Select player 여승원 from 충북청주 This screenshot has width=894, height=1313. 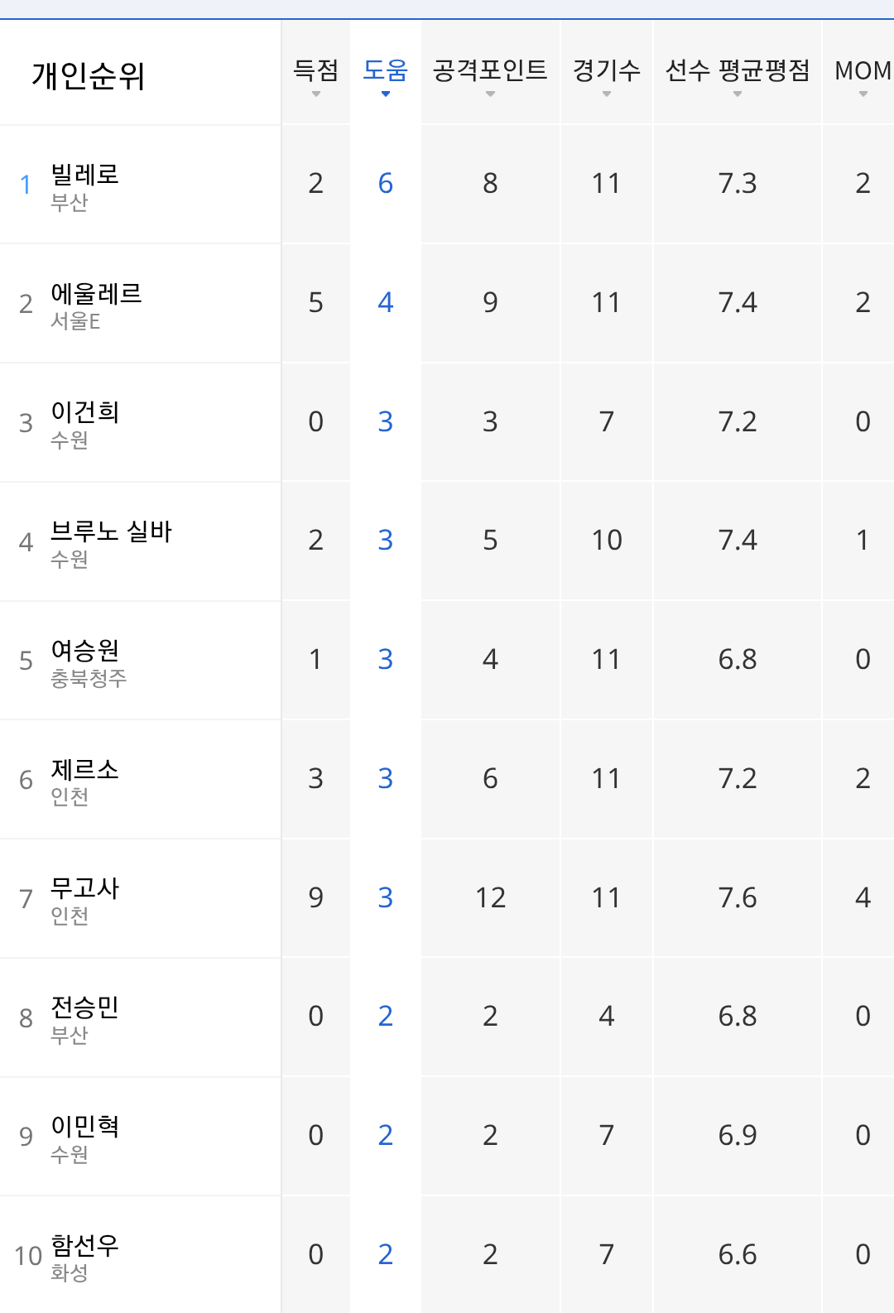tap(85, 651)
